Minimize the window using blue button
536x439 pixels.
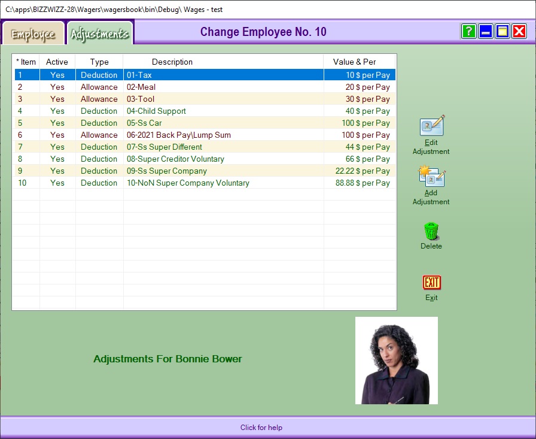(x=485, y=32)
